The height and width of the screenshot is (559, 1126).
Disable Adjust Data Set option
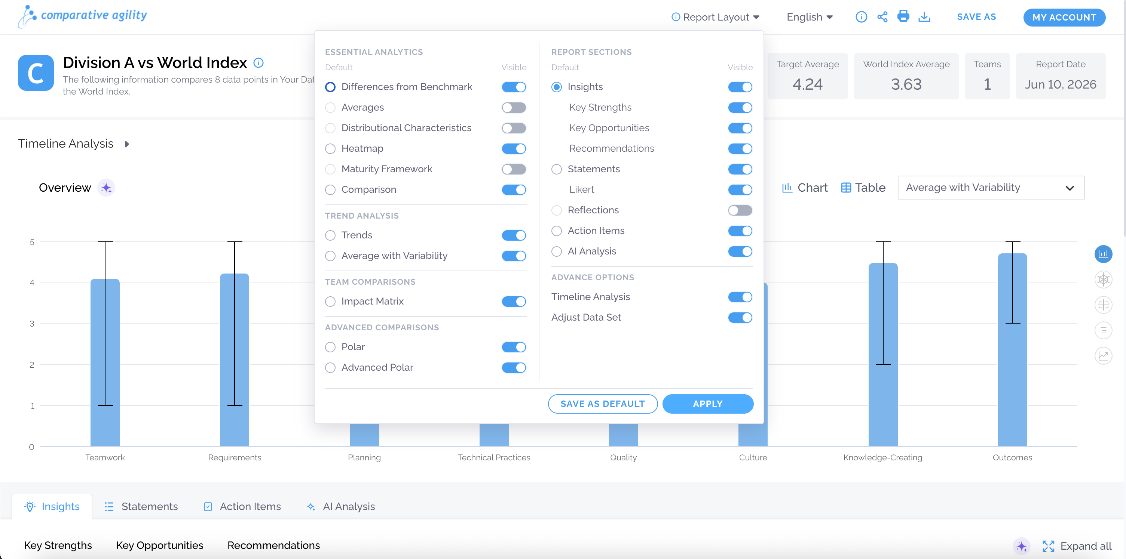pyautogui.click(x=740, y=318)
